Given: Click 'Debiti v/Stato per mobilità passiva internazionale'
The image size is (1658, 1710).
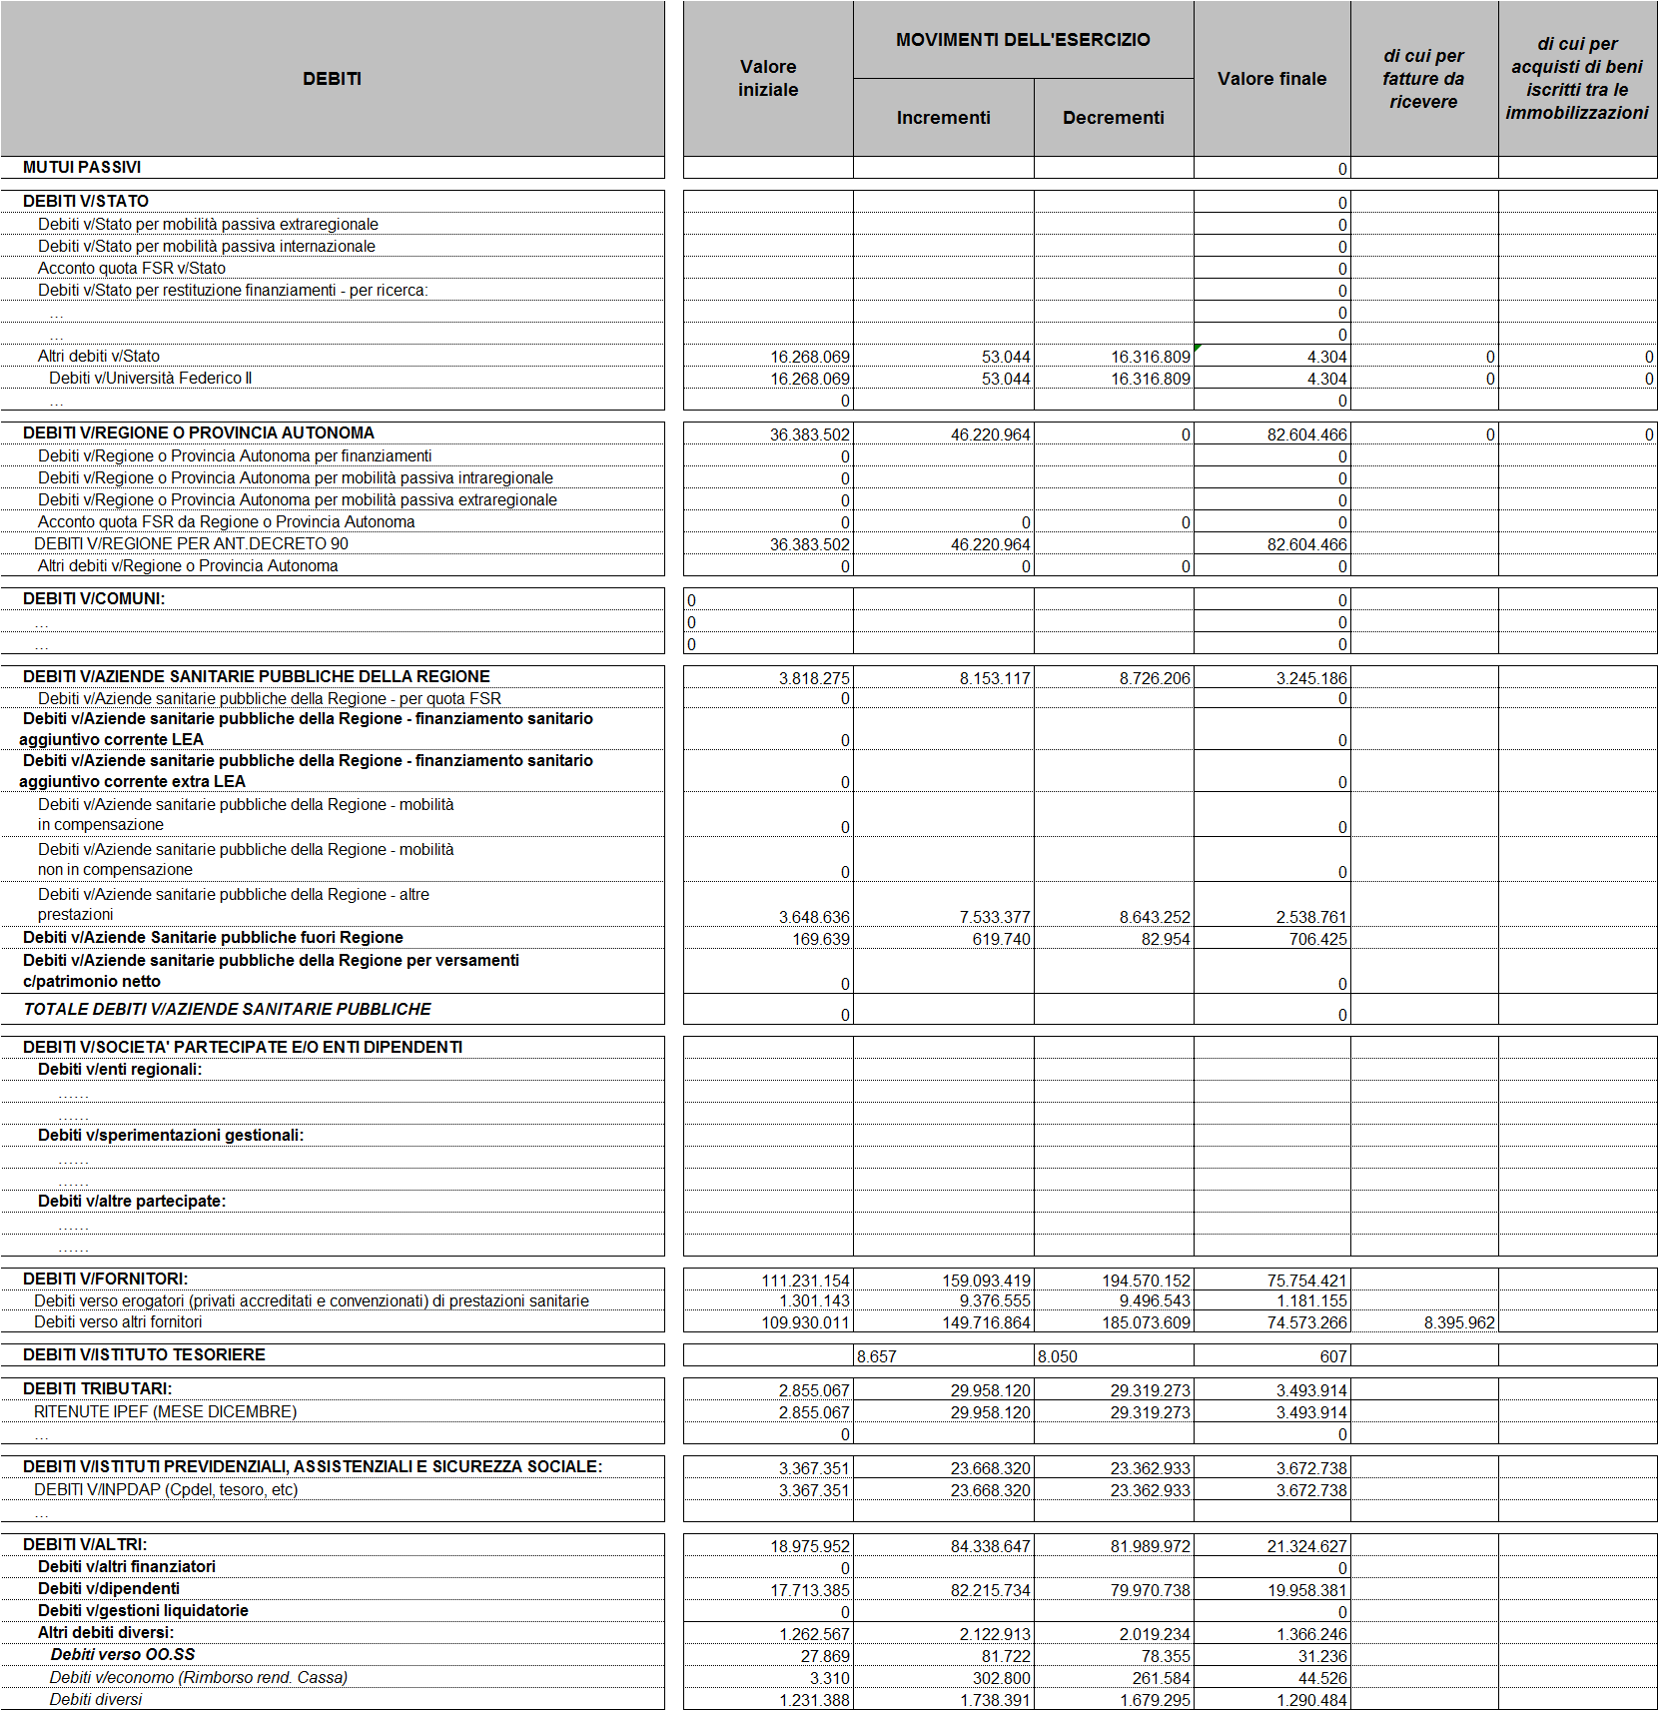Looking at the screenshot, I should pos(207,246).
